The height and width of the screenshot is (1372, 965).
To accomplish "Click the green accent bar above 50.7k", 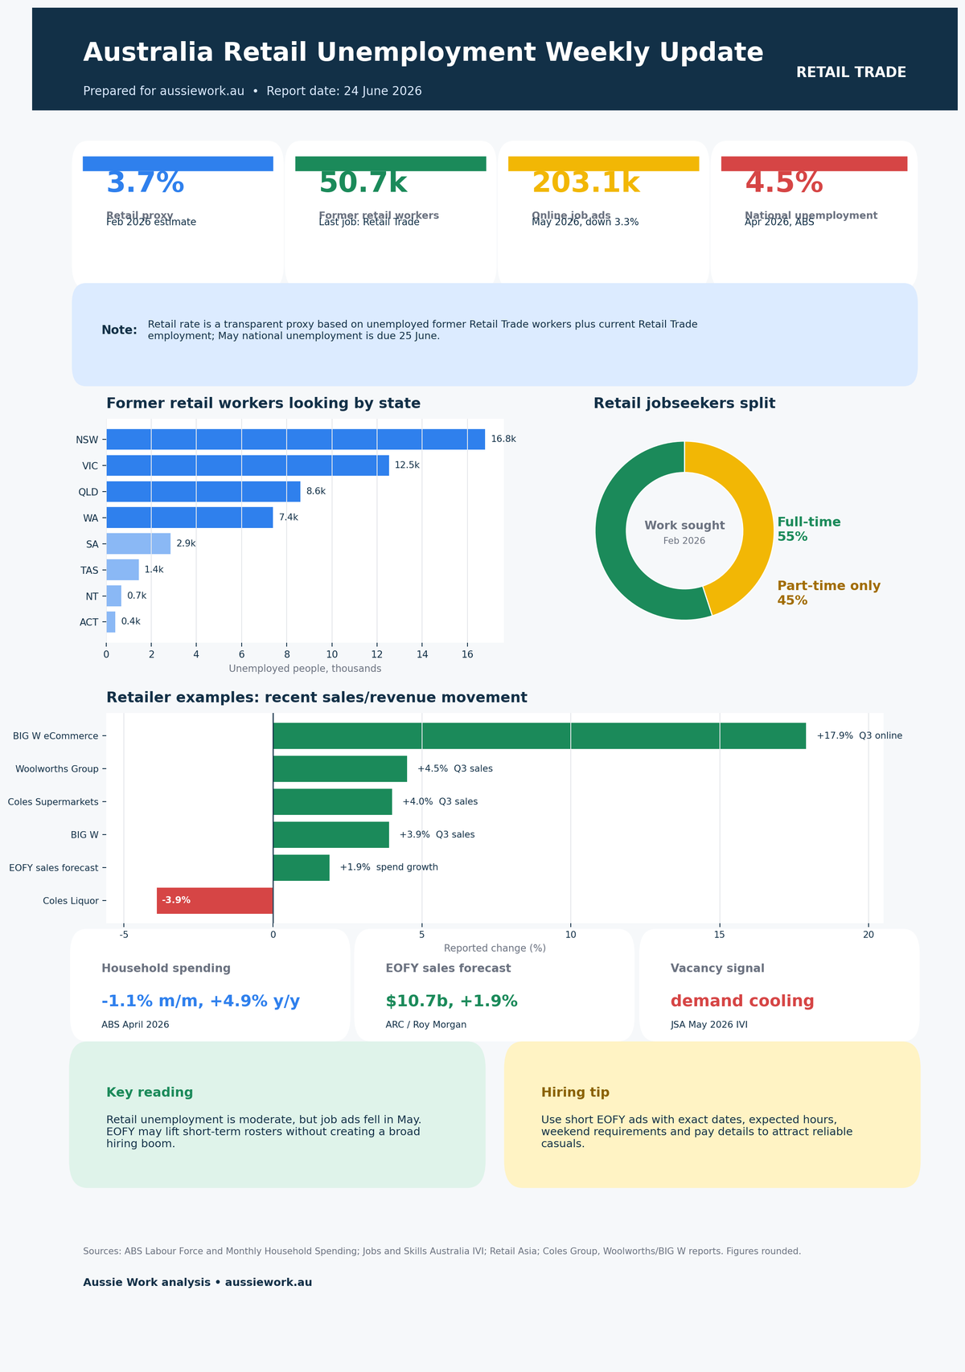I will [x=391, y=163].
